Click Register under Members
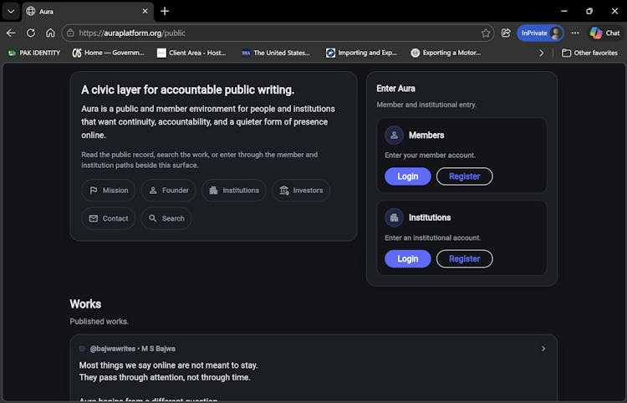The image size is (627, 403). (x=464, y=176)
